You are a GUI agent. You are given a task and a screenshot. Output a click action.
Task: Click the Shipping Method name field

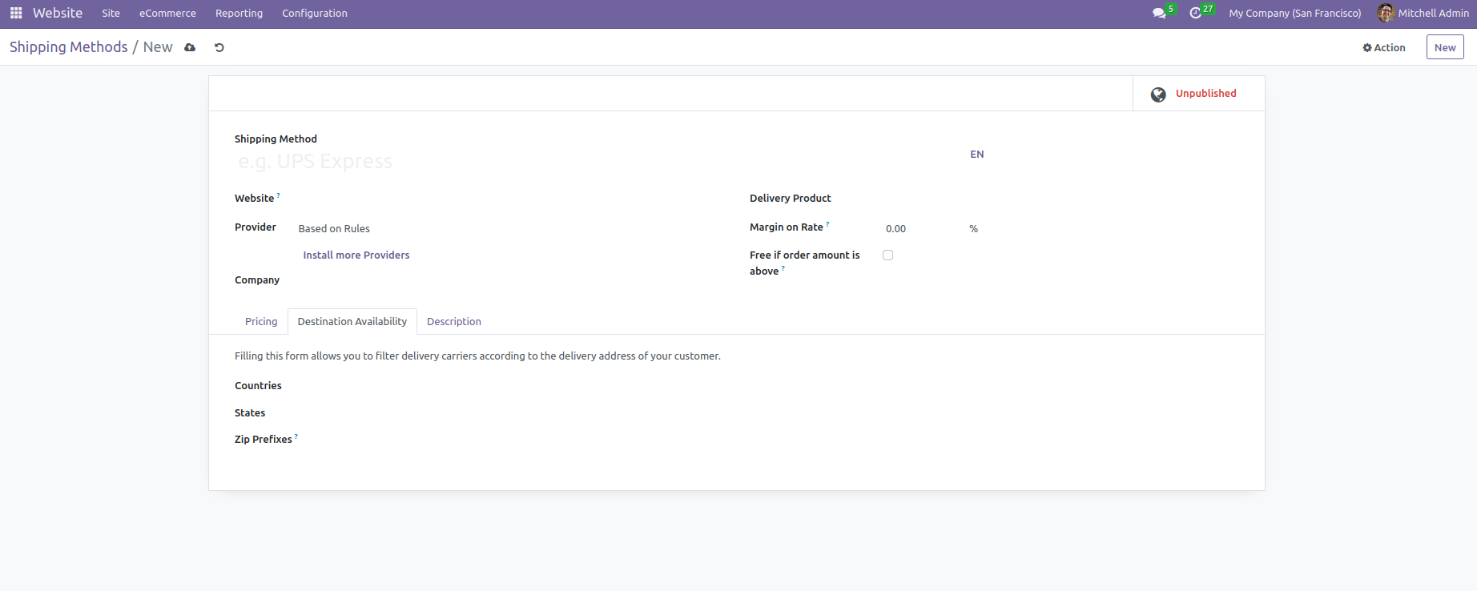(593, 162)
